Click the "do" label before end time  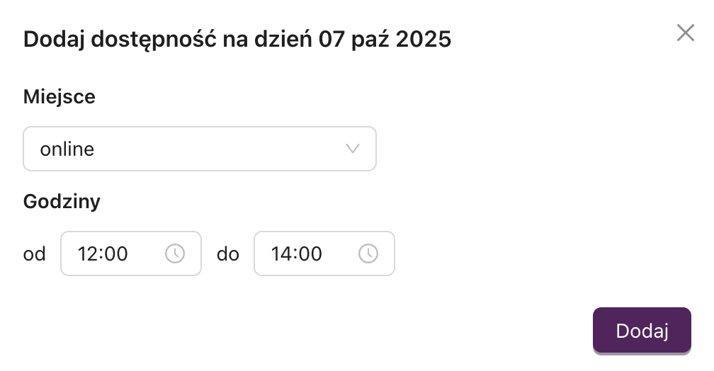point(228,253)
